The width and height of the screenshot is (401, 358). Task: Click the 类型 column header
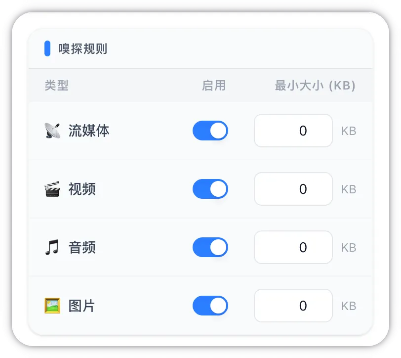(56, 85)
